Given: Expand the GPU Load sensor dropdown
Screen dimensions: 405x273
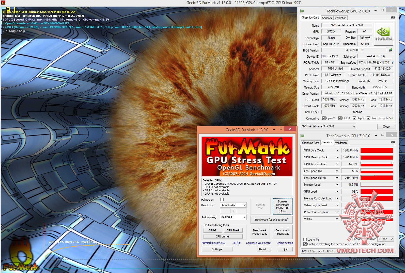Looking at the screenshot, I should click(337, 192).
